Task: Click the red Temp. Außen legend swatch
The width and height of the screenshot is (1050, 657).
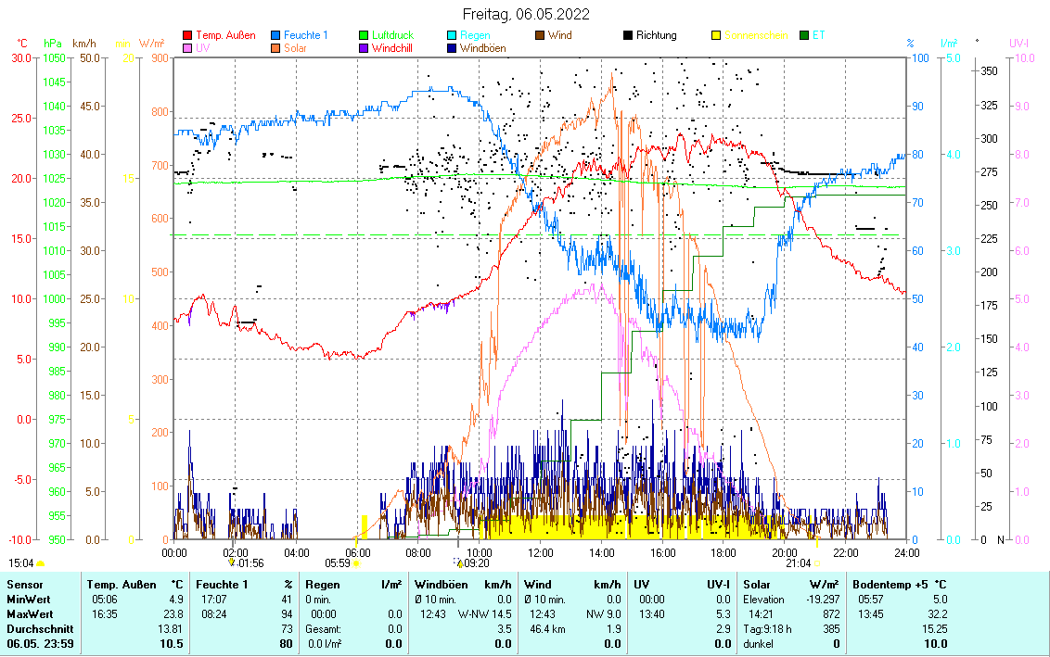Action: point(188,36)
